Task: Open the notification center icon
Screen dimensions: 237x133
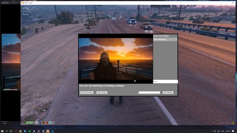Action: pyautogui.click(x=233, y=131)
